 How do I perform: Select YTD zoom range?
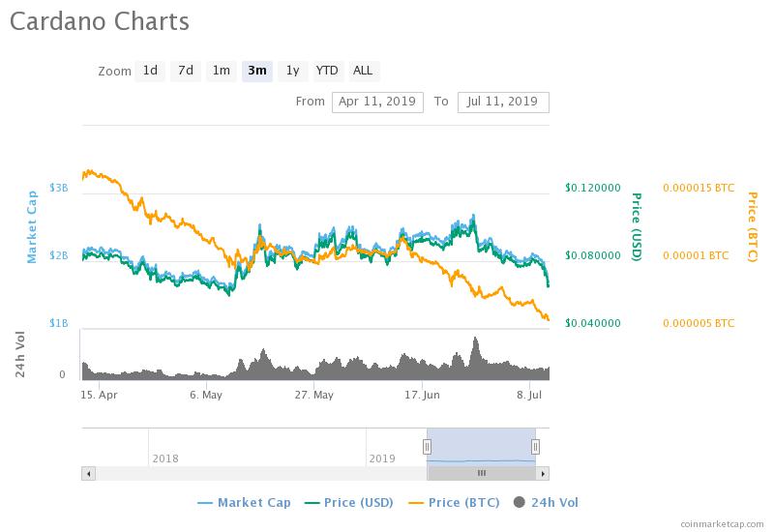coord(327,71)
